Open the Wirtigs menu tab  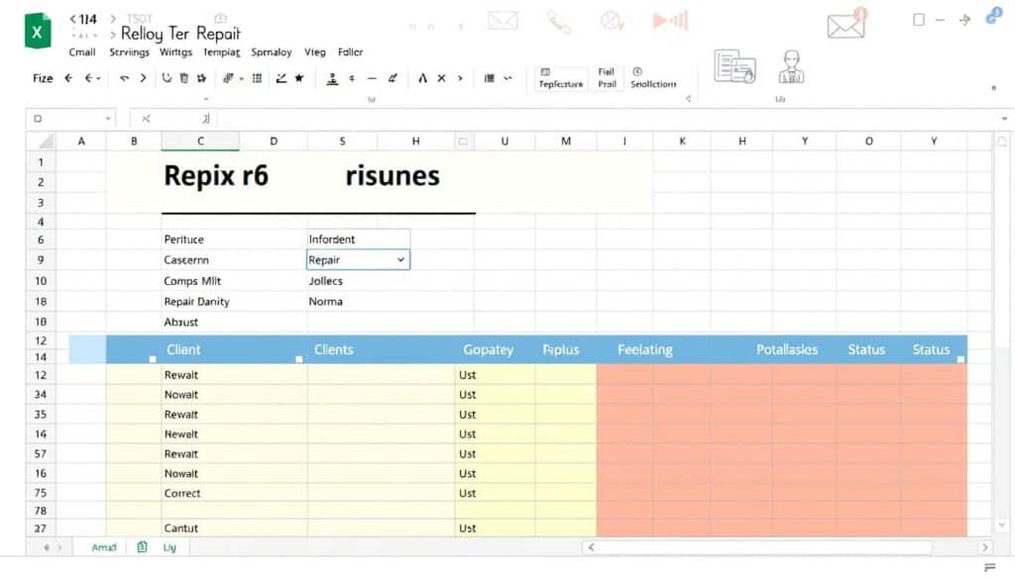(x=175, y=51)
